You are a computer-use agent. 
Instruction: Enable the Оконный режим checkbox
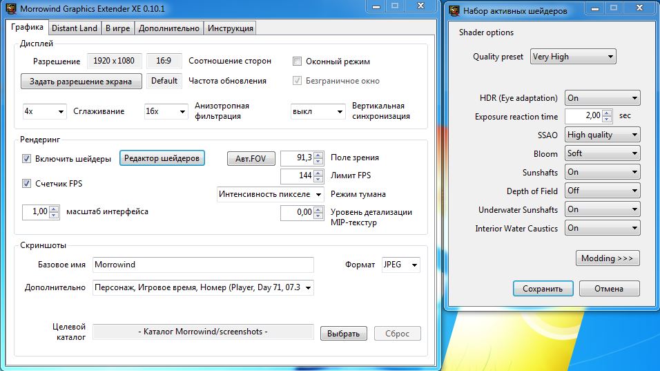(297, 61)
